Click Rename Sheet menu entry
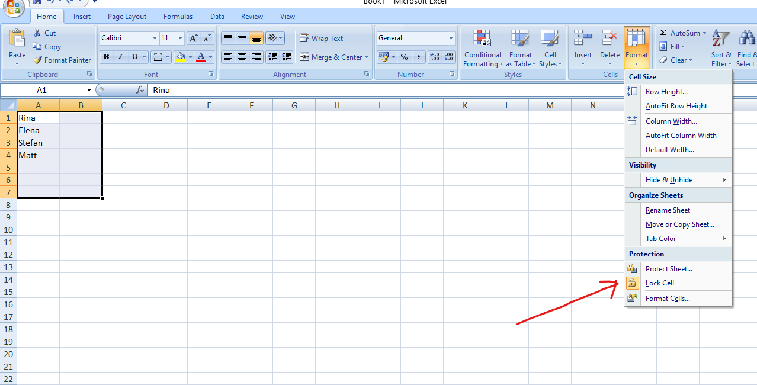This screenshot has height=385, width=757. pos(679,210)
